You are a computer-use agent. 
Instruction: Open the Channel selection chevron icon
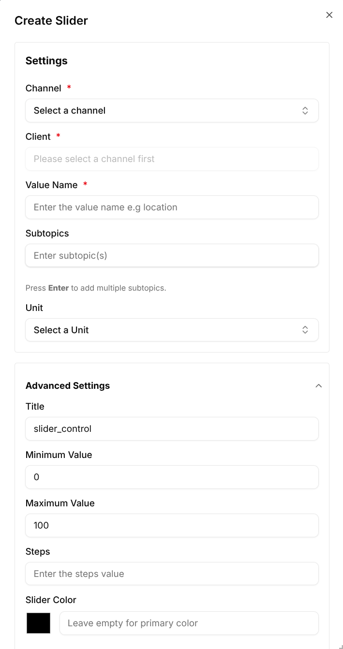305,110
